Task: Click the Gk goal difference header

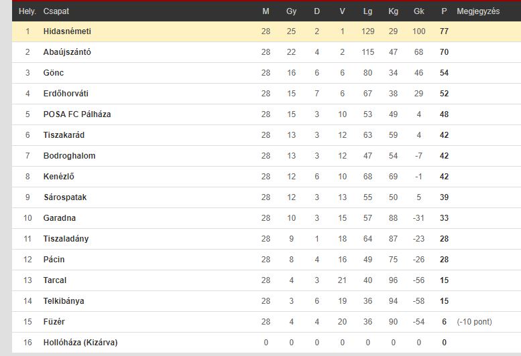Action: [418, 11]
